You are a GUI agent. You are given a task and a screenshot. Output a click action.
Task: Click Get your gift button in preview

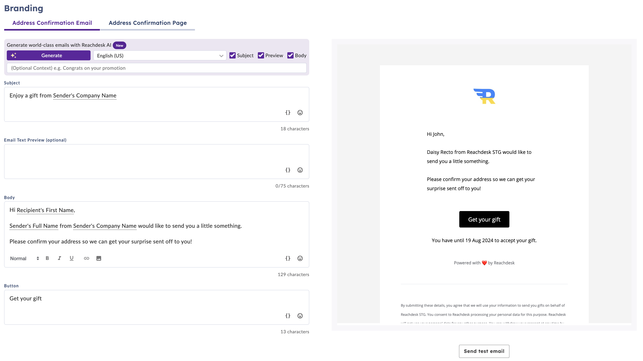click(484, 219)
